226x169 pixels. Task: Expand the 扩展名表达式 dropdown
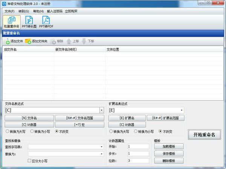(182, 110)
